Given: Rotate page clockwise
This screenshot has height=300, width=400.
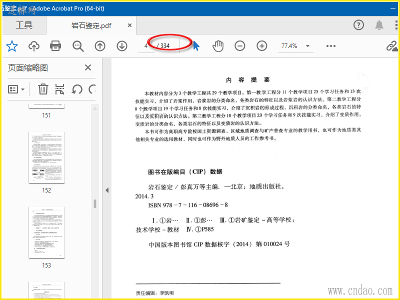Looking at the screenshot, I should [x=92, y=89].
